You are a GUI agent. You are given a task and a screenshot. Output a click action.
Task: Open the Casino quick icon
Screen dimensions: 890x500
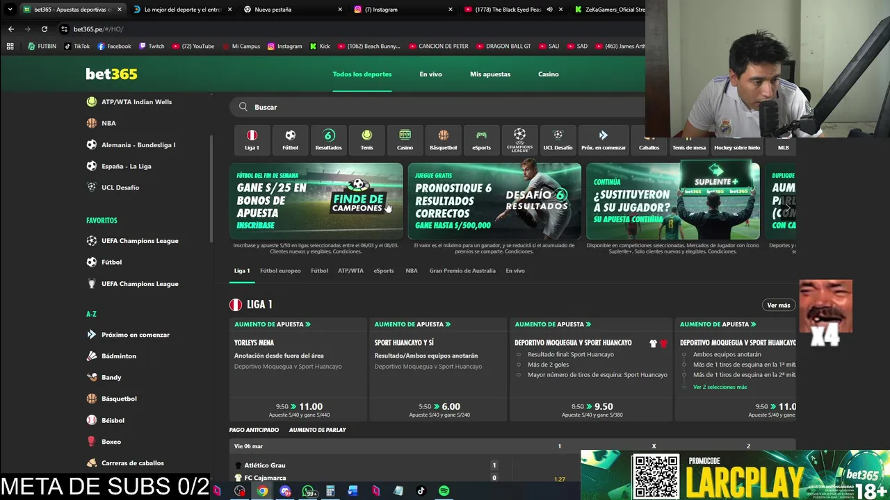click(x=405, y=140)
